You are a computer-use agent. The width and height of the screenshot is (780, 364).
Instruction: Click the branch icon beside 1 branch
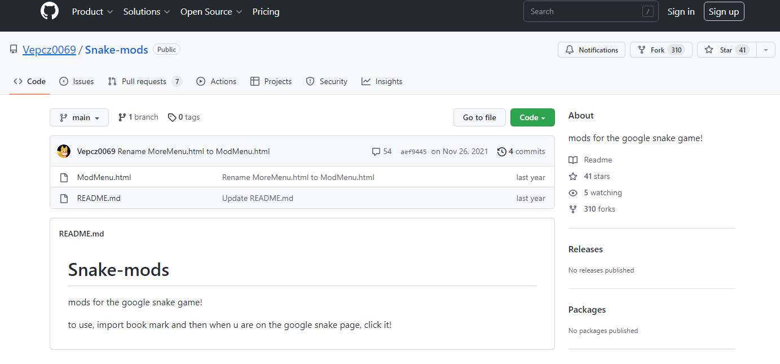click(x=122, y=117)
